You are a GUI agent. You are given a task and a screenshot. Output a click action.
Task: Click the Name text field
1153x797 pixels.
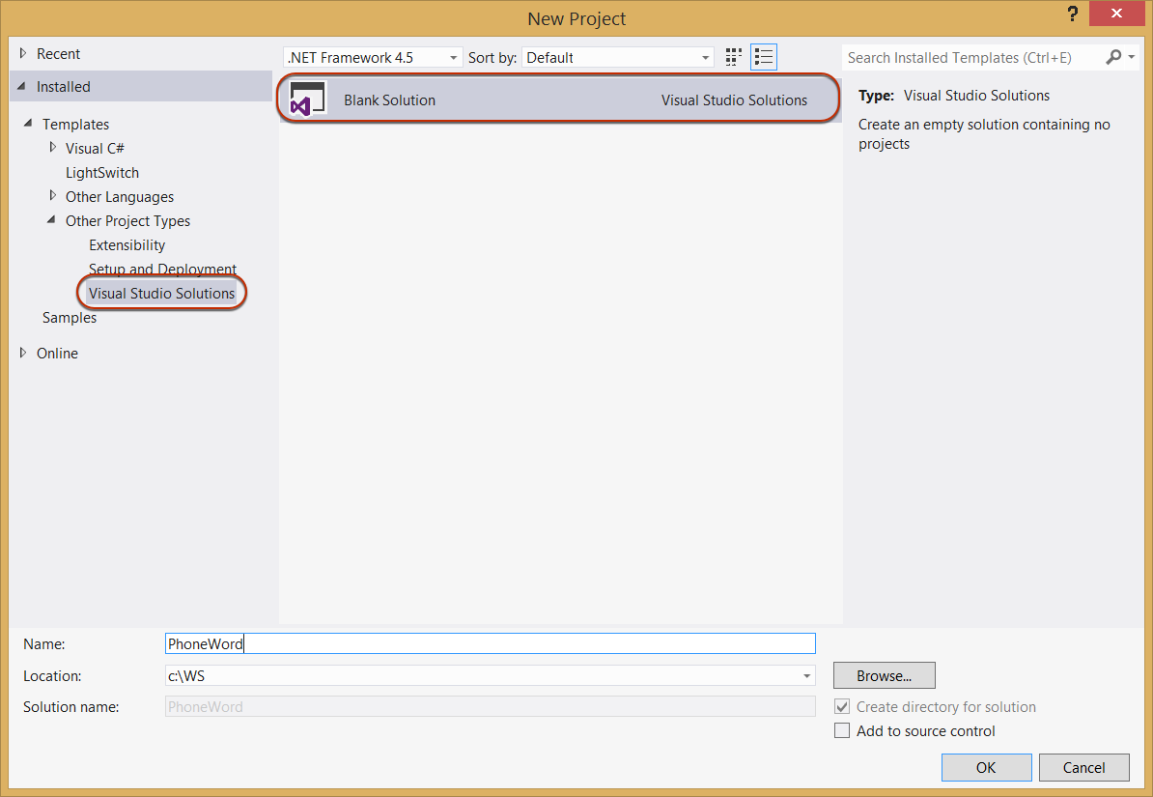[490, 643]
